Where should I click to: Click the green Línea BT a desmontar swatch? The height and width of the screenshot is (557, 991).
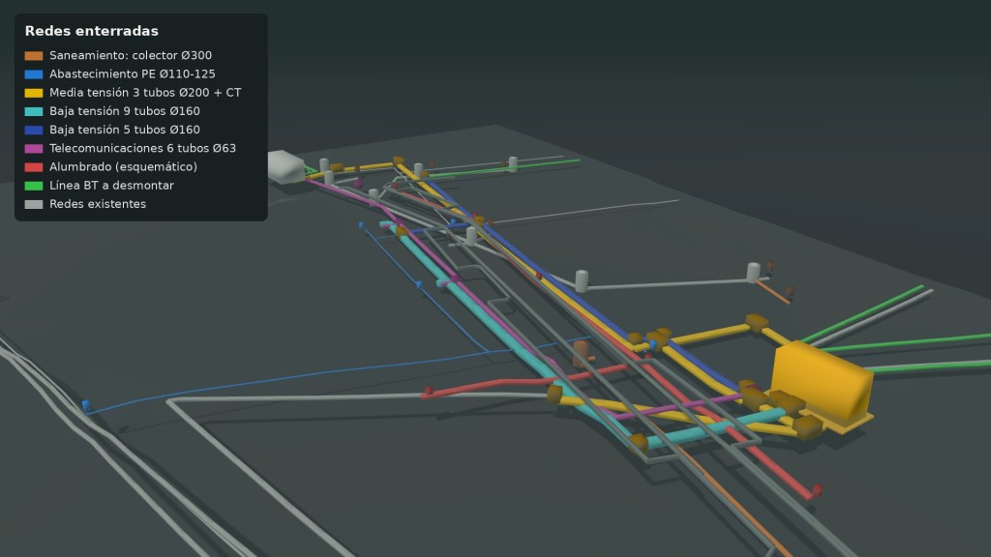pyautogui.click(x=34, y=186)
